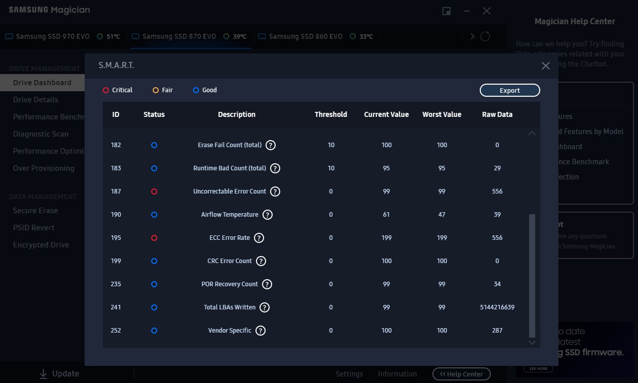Click the Threshold column header
638x383 pixels.
click(331, 114)
